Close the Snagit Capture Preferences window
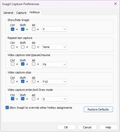 click(x=115, y=4)
